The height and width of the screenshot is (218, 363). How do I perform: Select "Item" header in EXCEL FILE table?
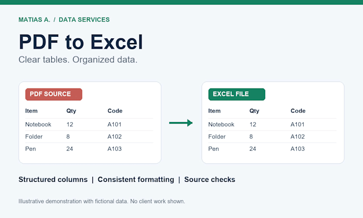pos(215,111)
